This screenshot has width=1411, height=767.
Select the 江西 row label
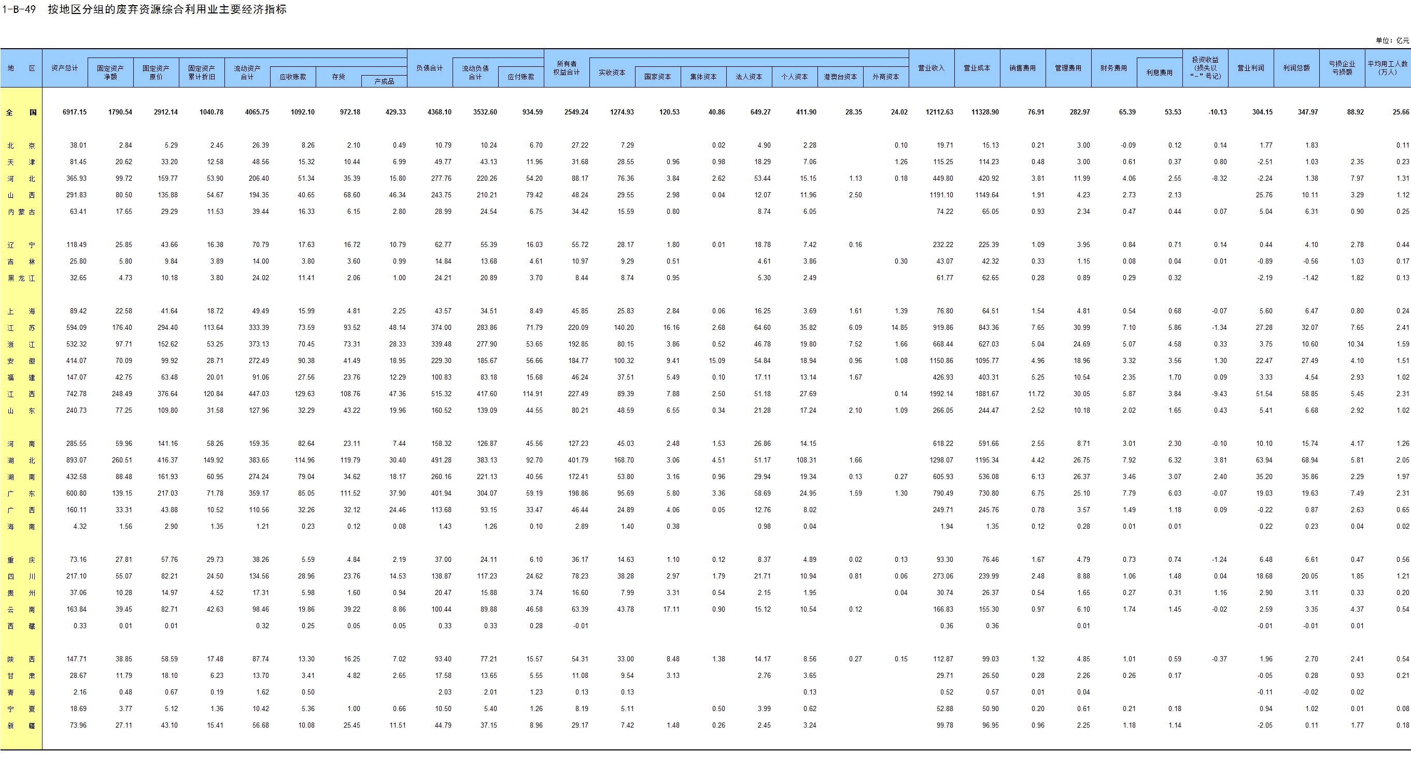click(x=21, y=394)
